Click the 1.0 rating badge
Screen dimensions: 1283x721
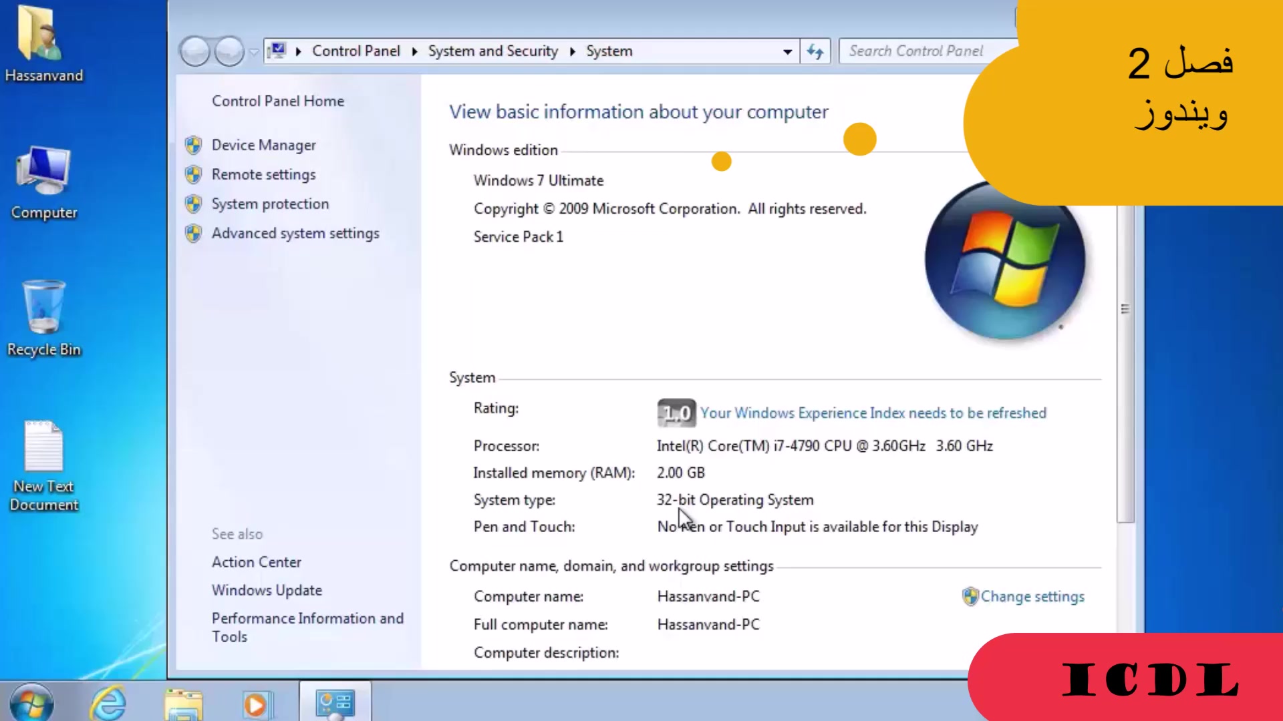tap(676, 413)
